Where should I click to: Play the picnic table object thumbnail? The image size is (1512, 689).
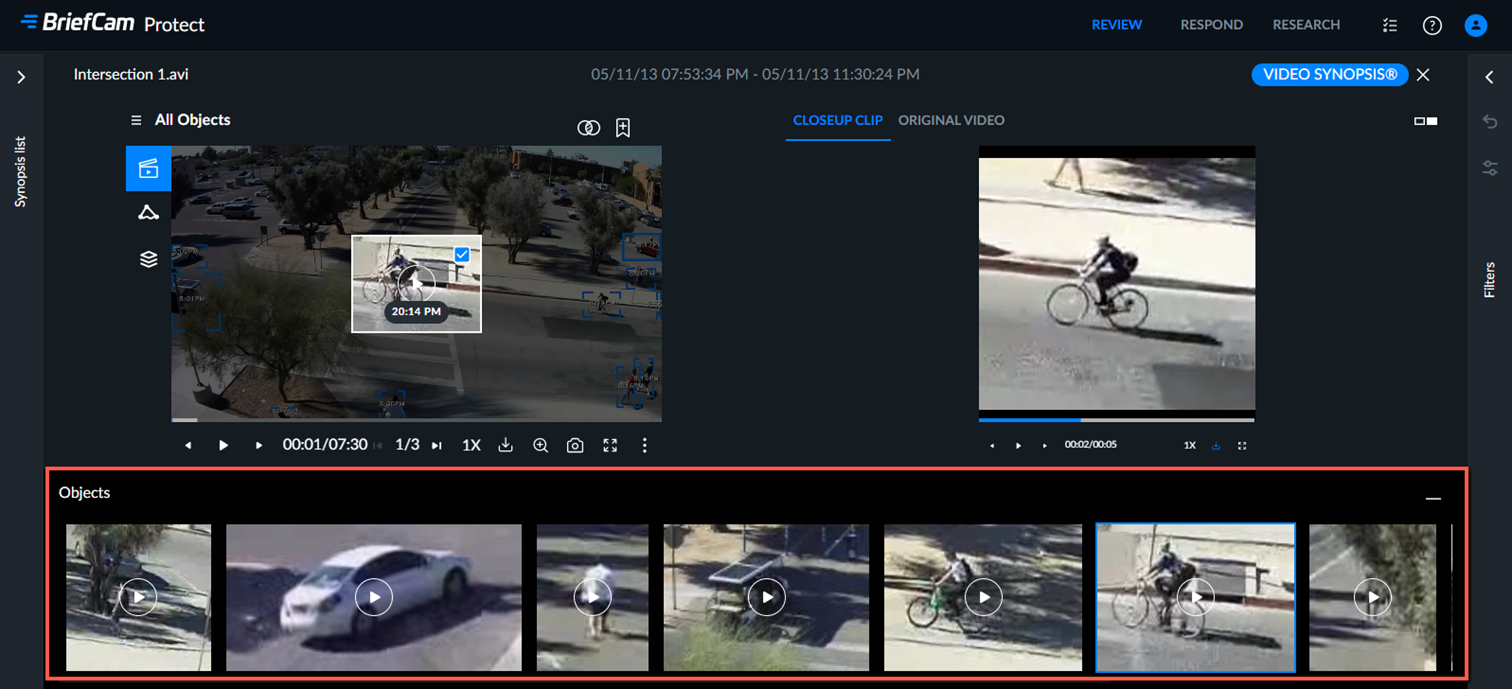pyautogui.click(x=766, y=597)
